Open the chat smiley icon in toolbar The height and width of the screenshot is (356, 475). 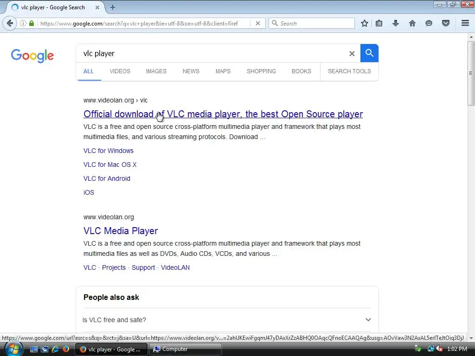pyautogui.click(x=429, y=23)
